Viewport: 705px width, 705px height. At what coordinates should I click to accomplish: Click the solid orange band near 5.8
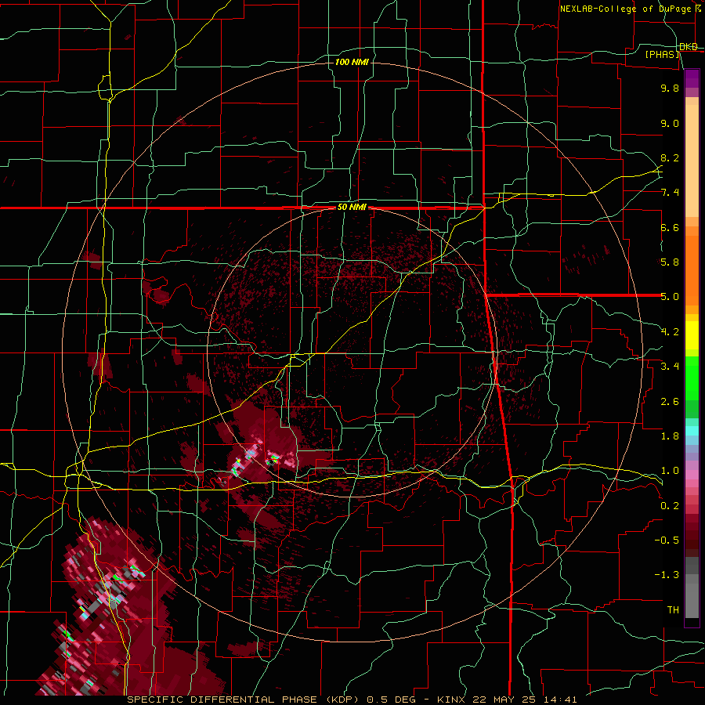(692, 271)
